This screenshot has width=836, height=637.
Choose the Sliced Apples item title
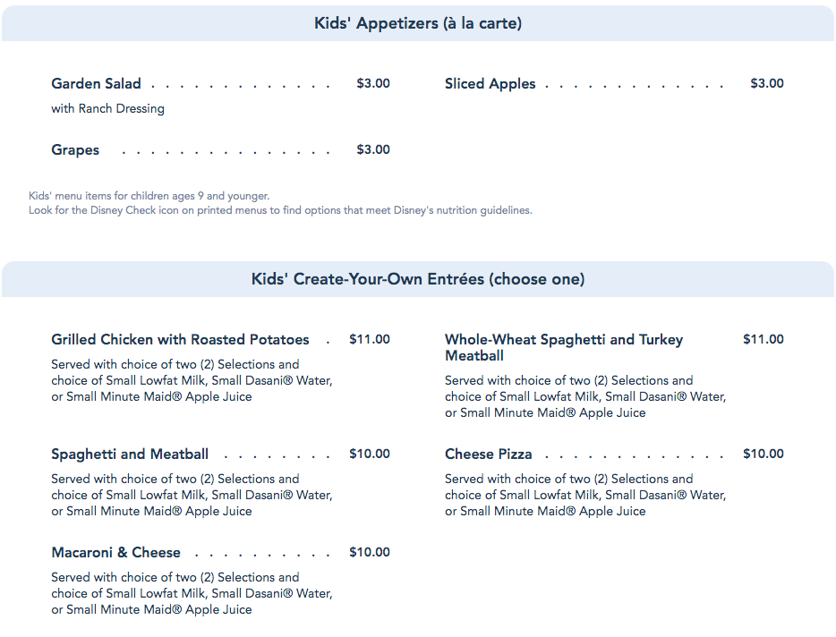click(x=491, y=84)
